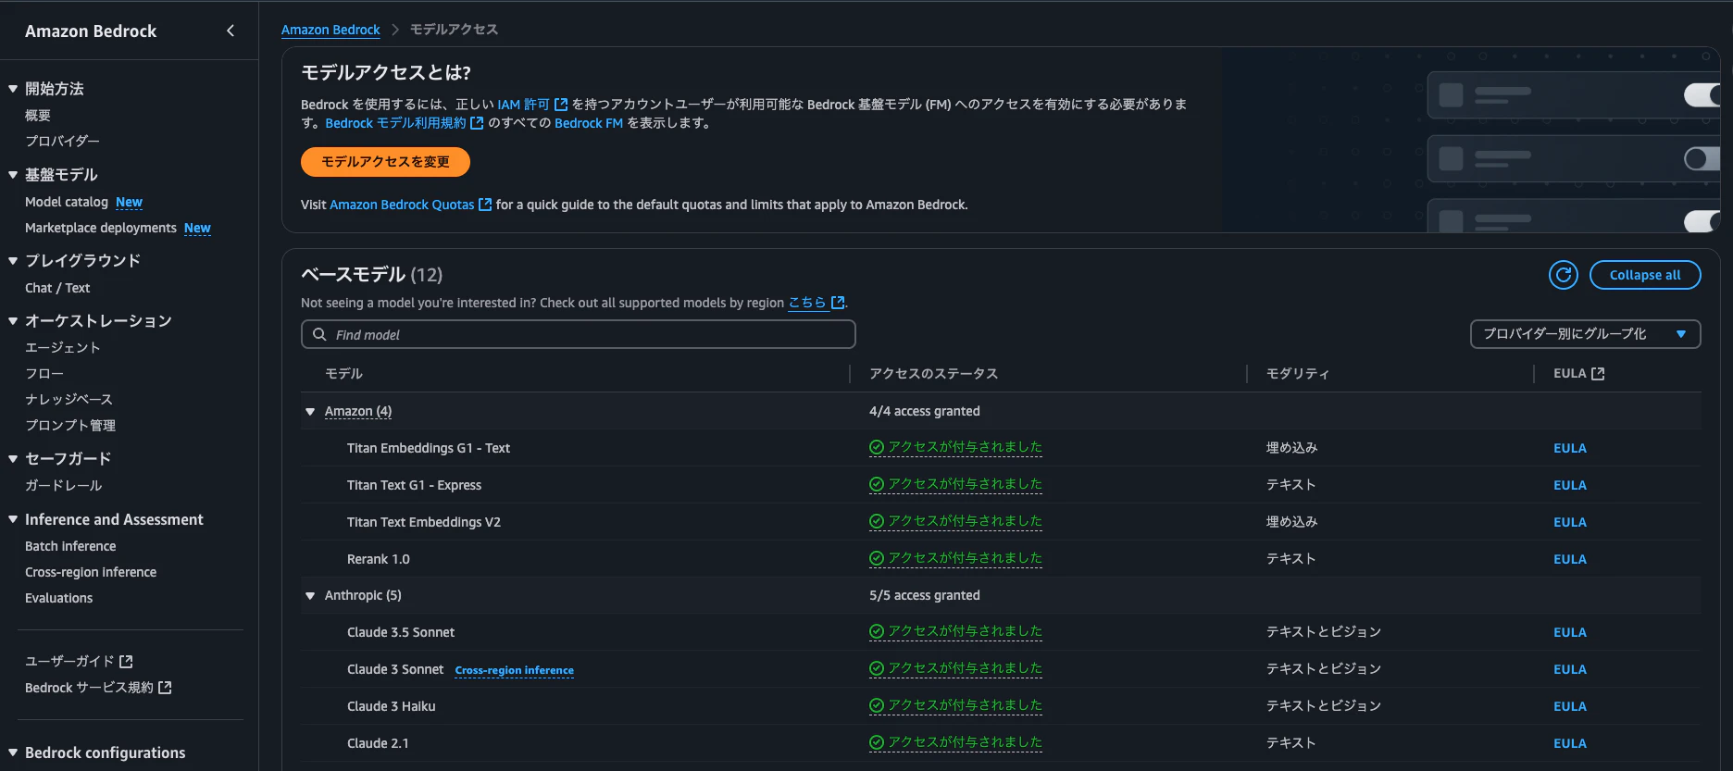Image resolution: width=1733 pixels, height=771 pixels.
Task: Click the New badge beside Model catalog
Action: tap(129, 202)
